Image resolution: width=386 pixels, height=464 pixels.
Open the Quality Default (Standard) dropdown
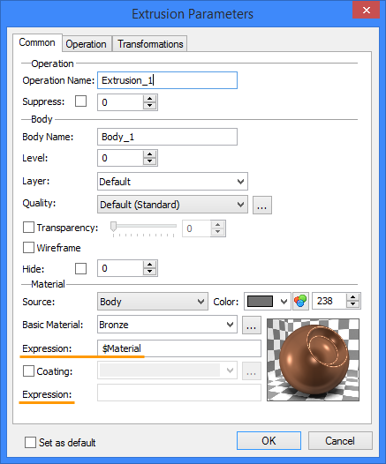(x=172, y=205)
